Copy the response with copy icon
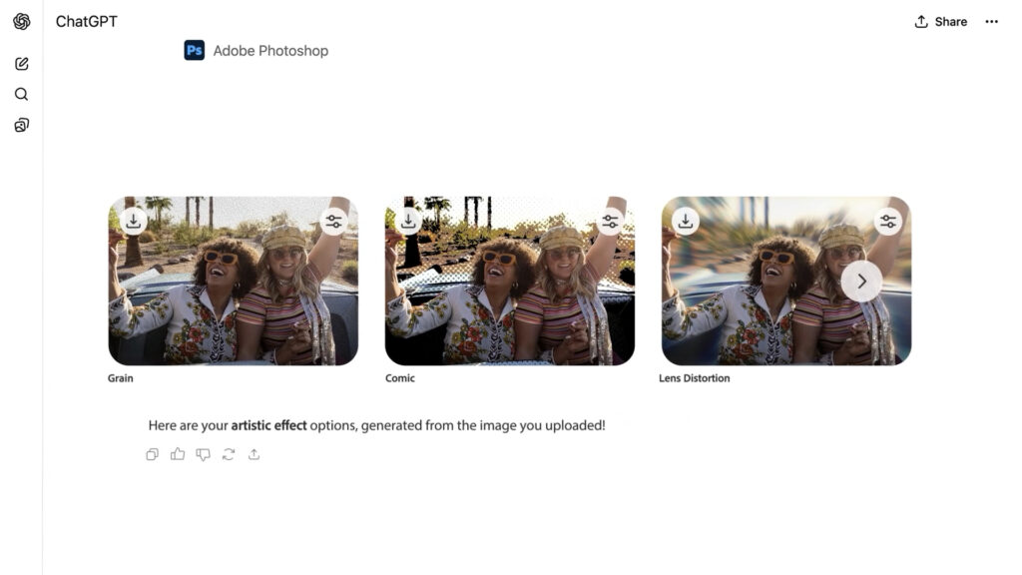 click(153, 454)
